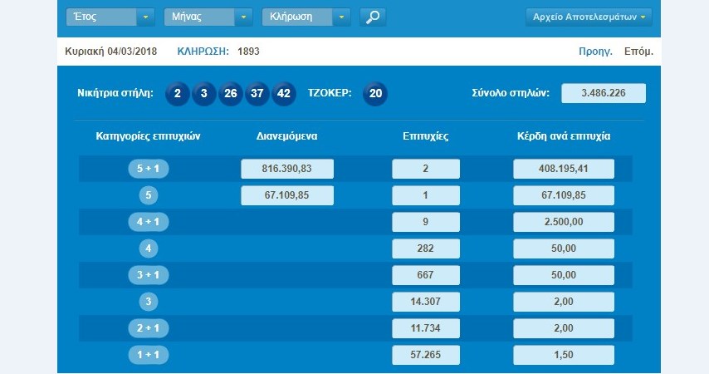Open the Μήνας month dropdown

[208, 17]
